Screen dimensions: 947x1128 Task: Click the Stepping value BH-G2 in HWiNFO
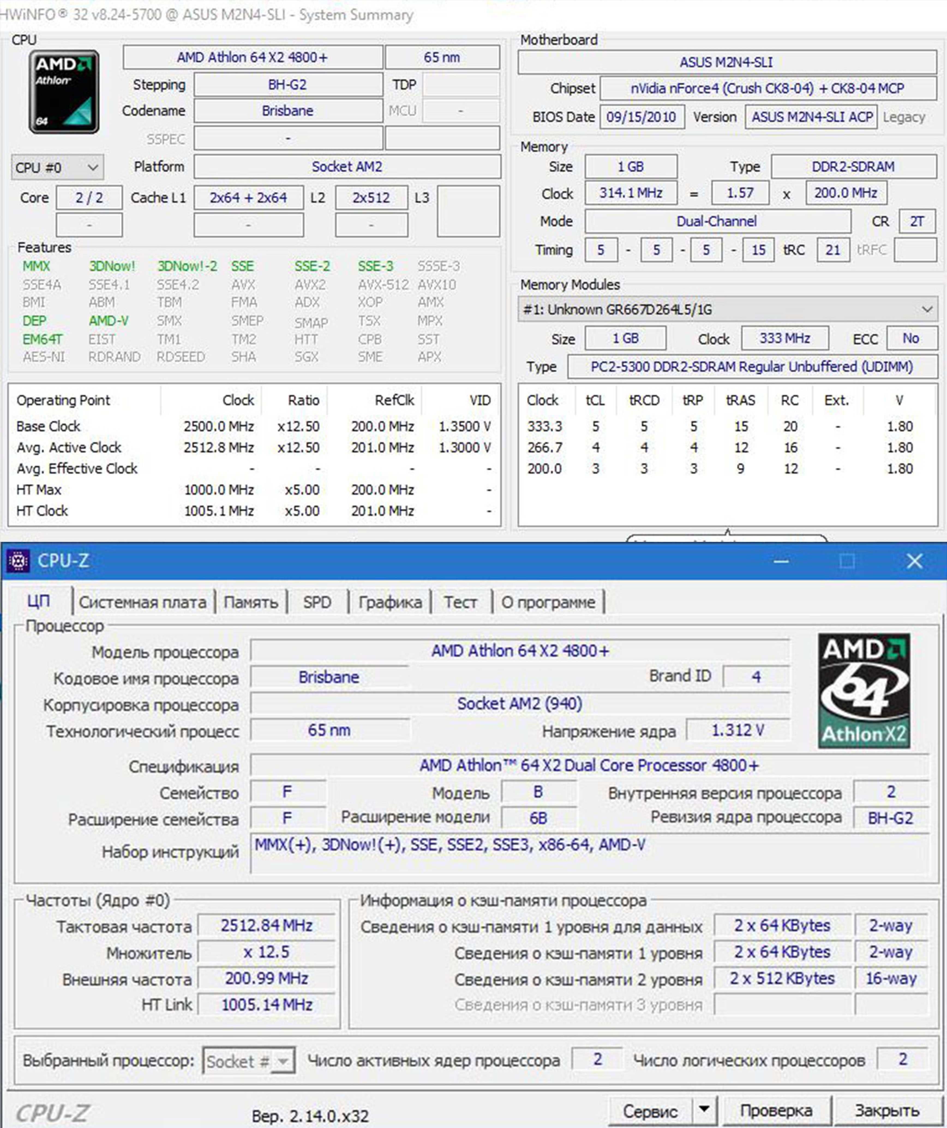(288, 85)
